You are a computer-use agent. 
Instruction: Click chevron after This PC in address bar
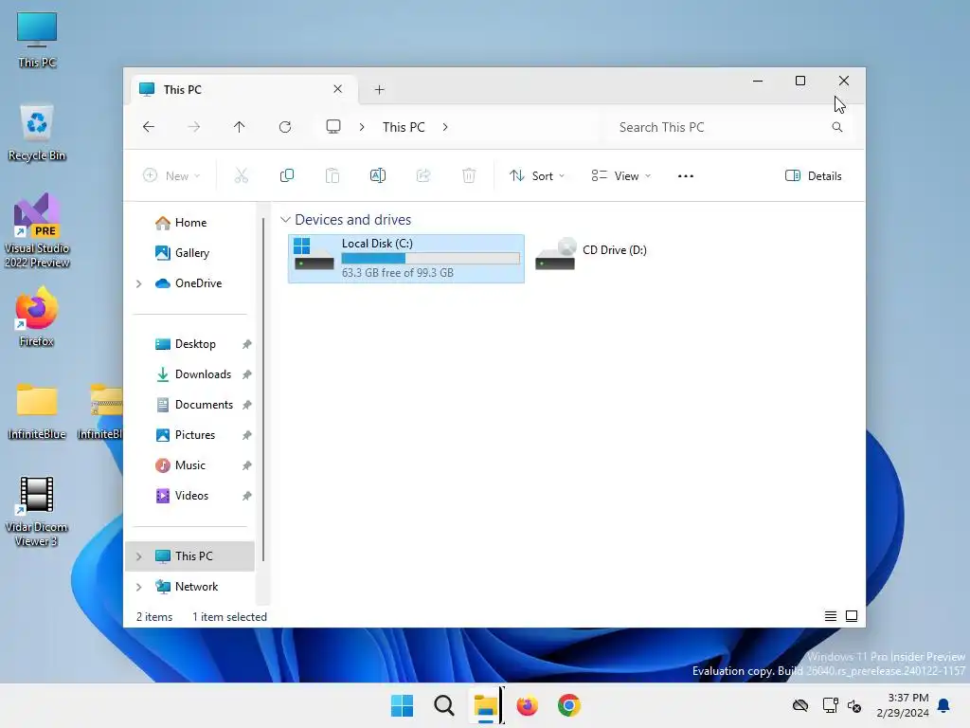click(445, 127)
